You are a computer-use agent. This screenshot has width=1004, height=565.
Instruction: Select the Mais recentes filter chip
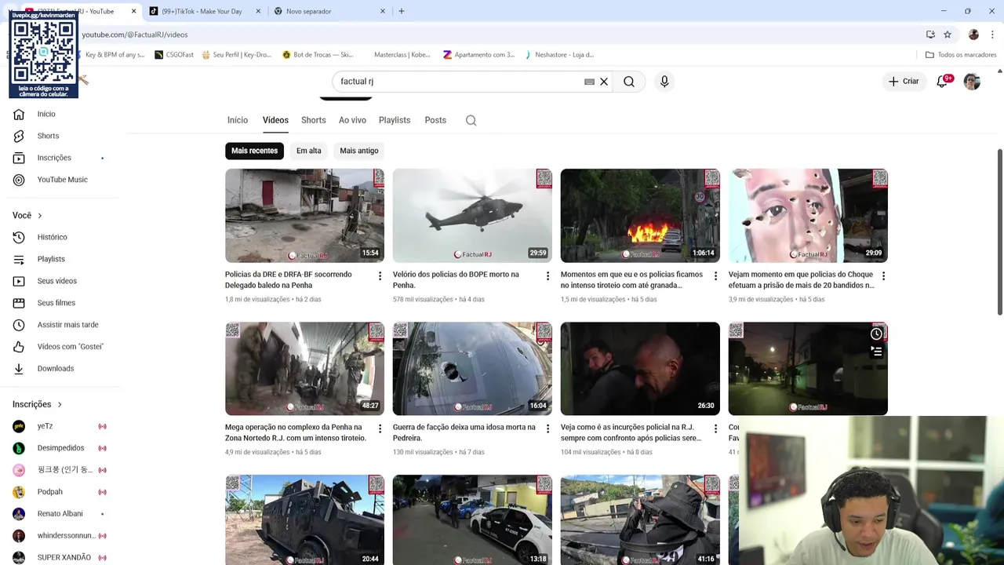coord(254,151)
